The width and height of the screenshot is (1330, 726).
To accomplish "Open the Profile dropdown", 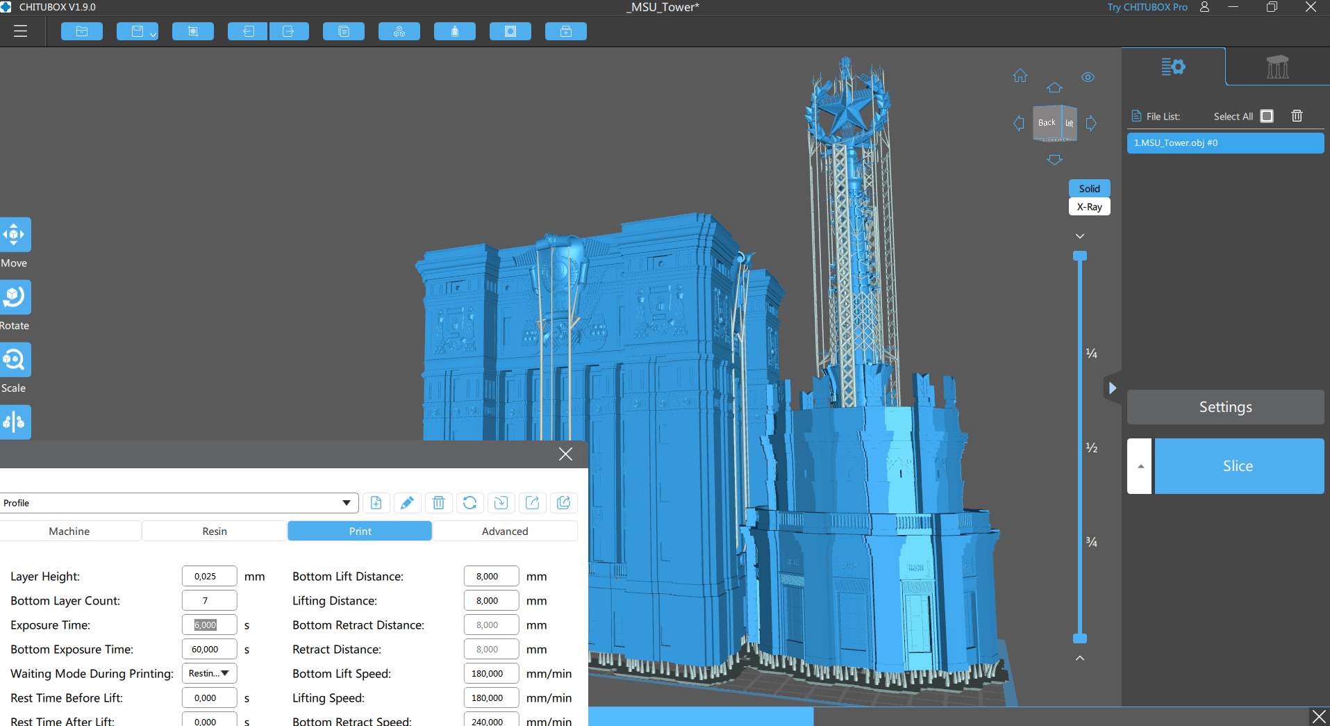I will [345, 502].
